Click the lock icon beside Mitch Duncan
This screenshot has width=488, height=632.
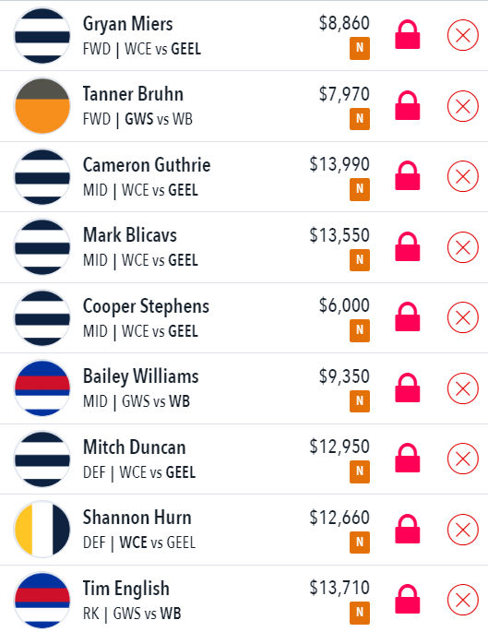408,458
